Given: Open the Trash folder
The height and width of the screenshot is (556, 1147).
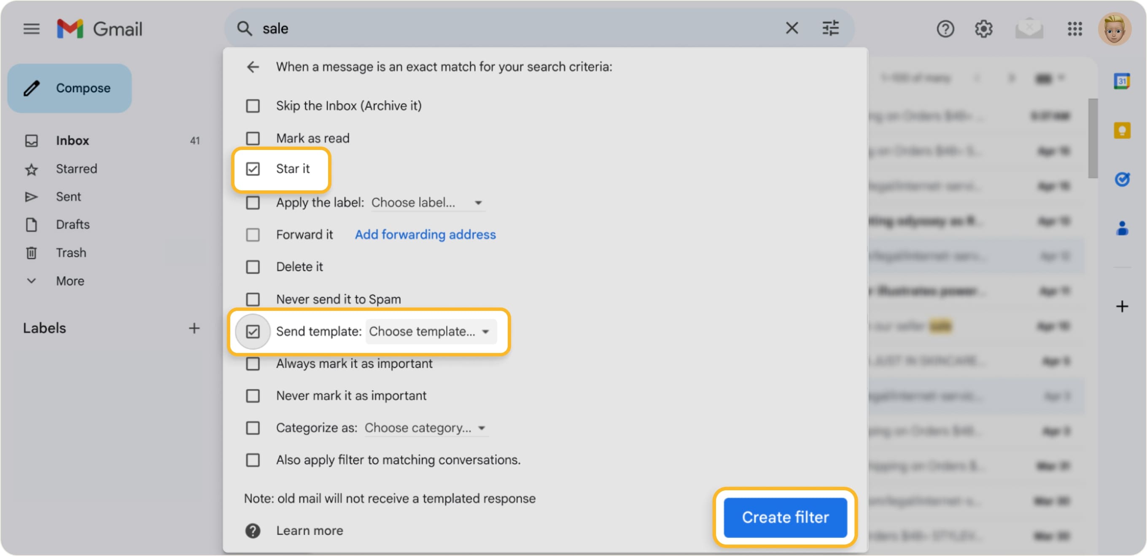Looking at the screenshot, I should (x=70, y=252).
